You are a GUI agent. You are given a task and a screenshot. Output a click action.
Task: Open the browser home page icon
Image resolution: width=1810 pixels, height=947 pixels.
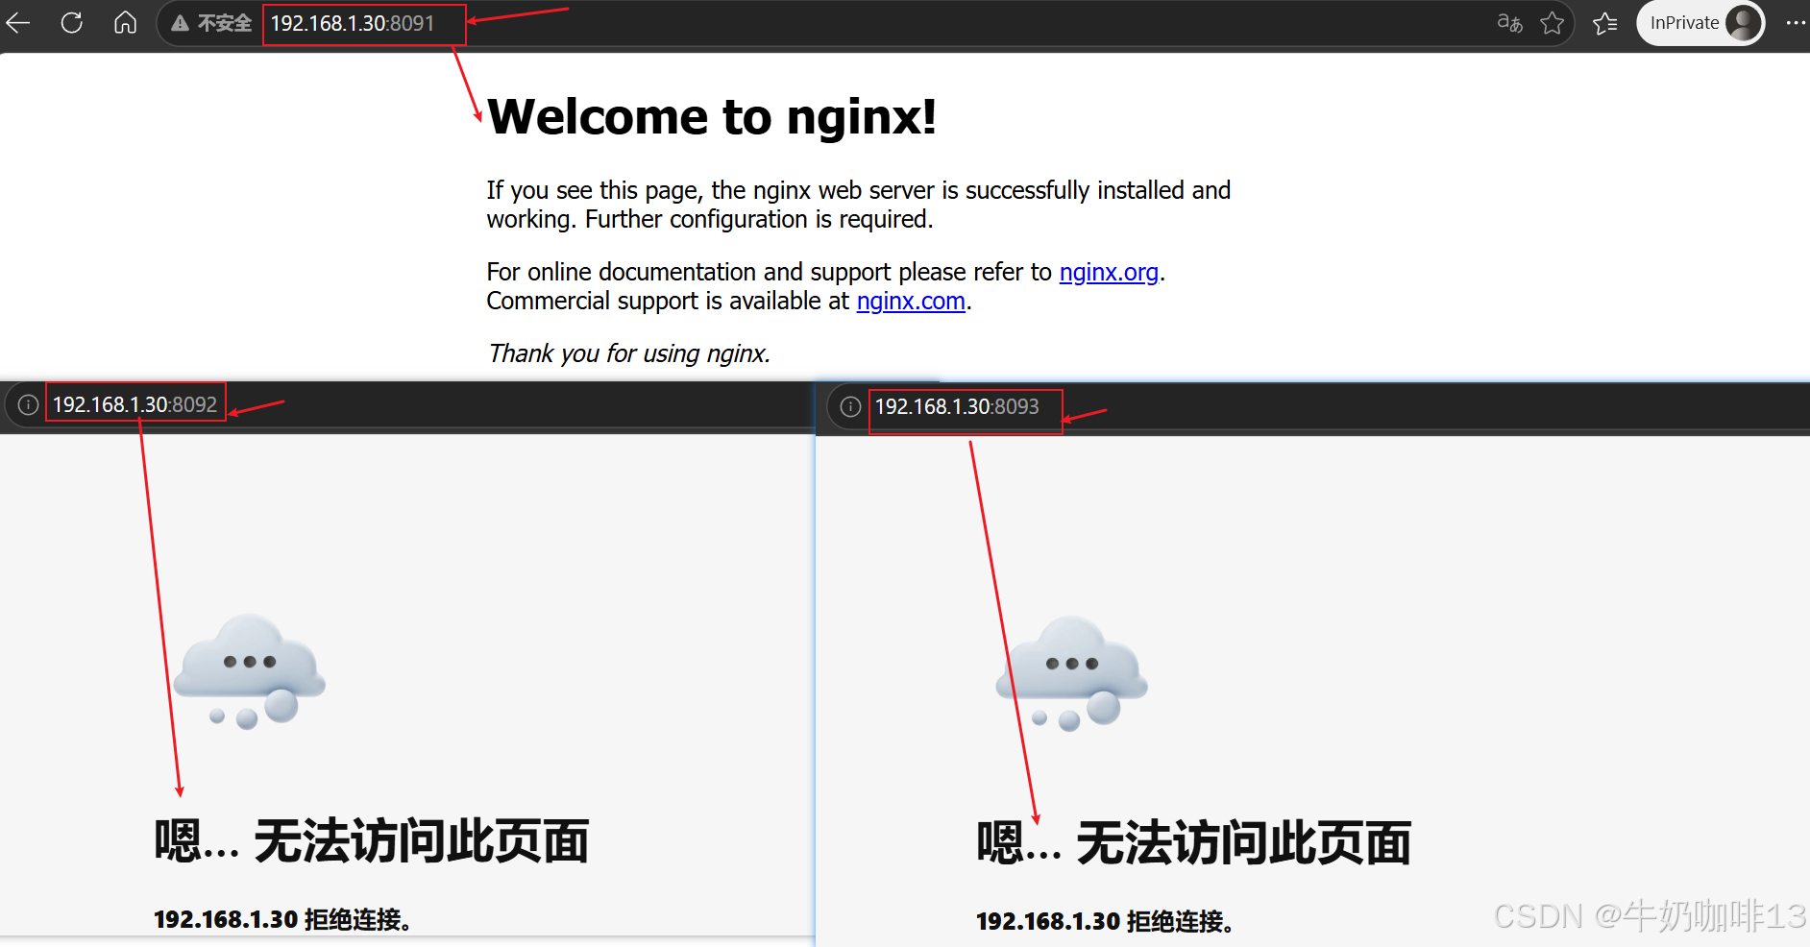(x=126, y=22)
